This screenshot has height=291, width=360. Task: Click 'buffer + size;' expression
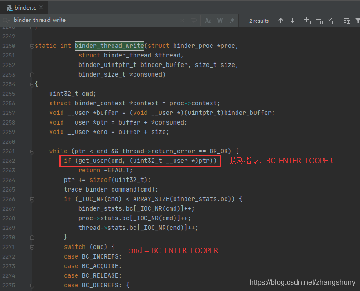click(x=144, y=132)
